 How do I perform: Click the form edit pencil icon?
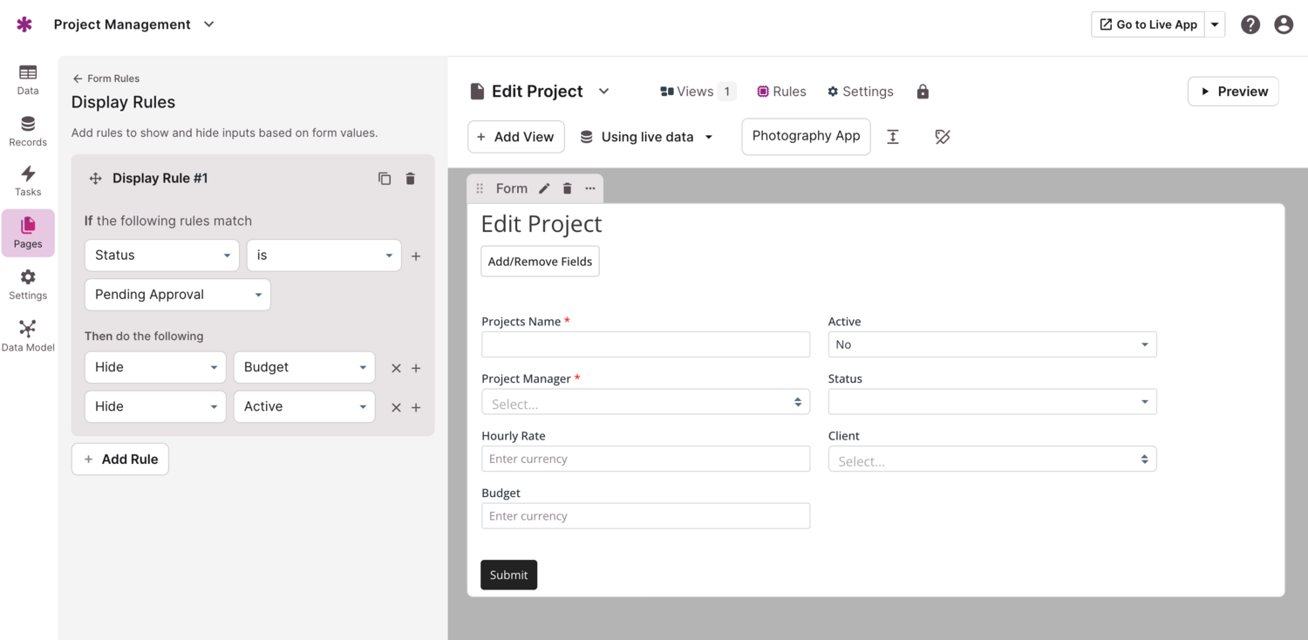pyautogui.click(x=544, y=188)
